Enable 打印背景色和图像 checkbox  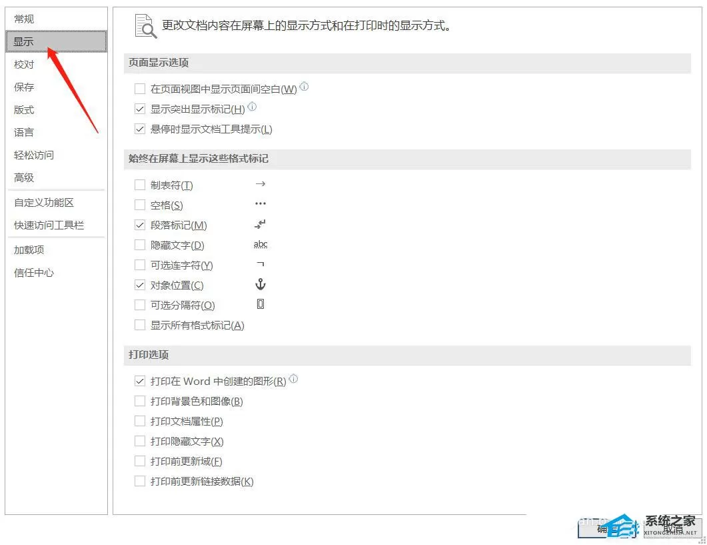pyautogui.click(x=140, y=401)
